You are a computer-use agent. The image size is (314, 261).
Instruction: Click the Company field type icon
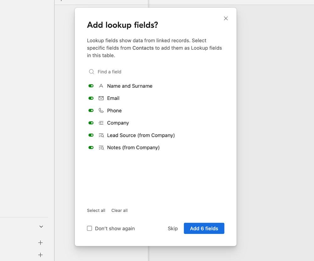tap(101, 123)
